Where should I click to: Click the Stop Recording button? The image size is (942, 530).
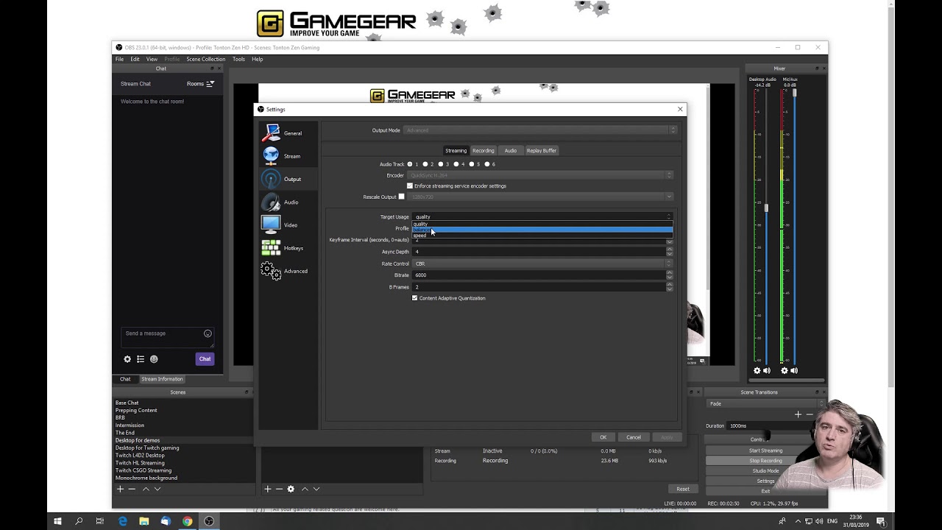[x=765, y=461]
